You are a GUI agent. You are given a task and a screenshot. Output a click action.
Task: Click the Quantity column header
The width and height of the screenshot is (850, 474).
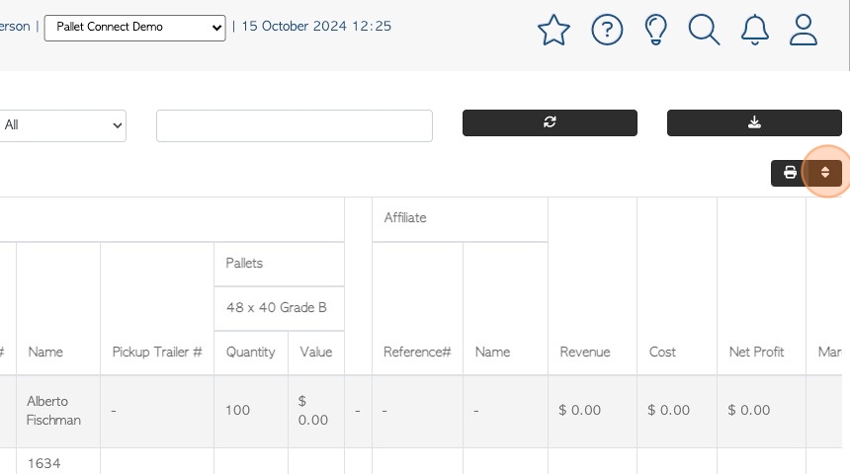coord(250,353)
